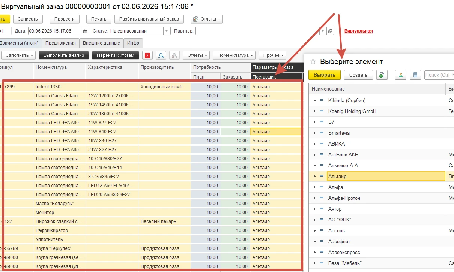This screenshot has height=272, width=454.
Task: Click the greyed-out cancel search icon
Action: coord(174,55)
